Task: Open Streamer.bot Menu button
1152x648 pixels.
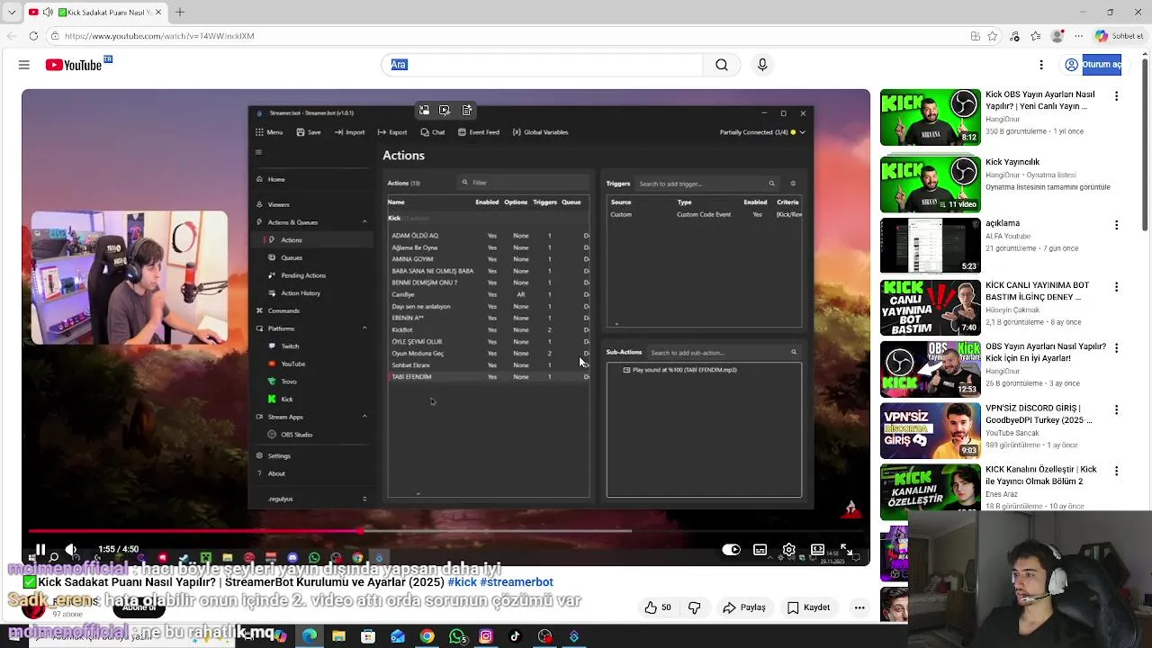Action: pos(269,132)
